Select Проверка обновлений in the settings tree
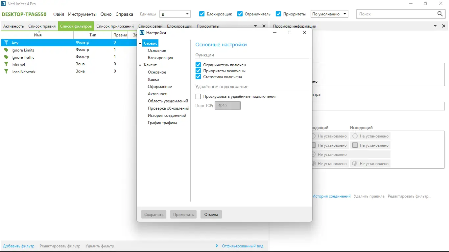The image size is (449, 252). (x=168, y=108)
